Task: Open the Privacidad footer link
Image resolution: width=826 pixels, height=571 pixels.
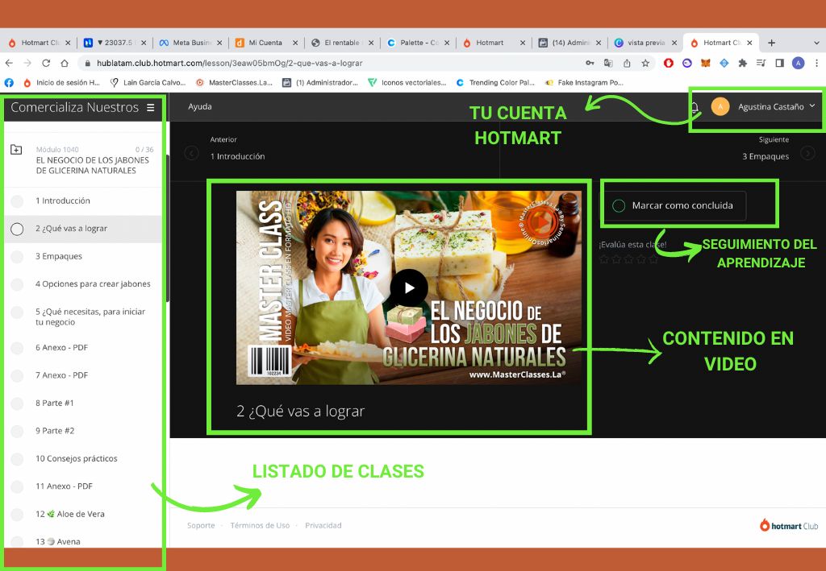Action: click(323, 525)
